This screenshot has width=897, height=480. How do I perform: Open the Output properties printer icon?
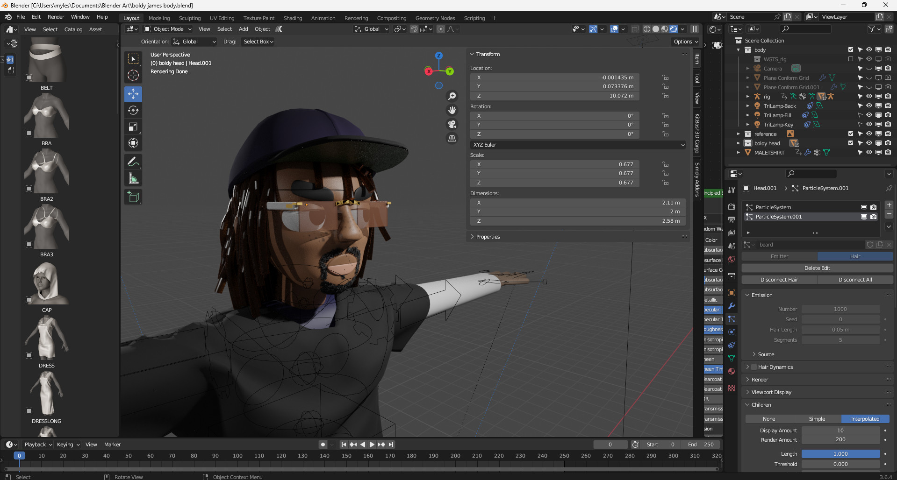[732, 219]
